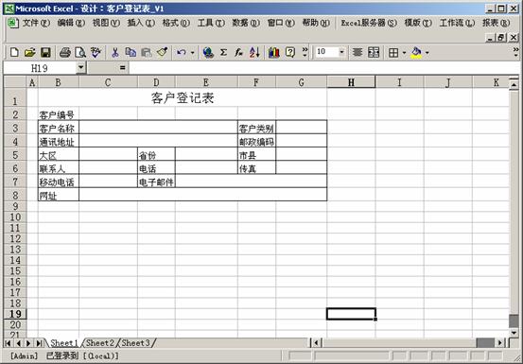Open a file with folder icon
This screenshot has width=523, height=364.
tap(30, 52)
